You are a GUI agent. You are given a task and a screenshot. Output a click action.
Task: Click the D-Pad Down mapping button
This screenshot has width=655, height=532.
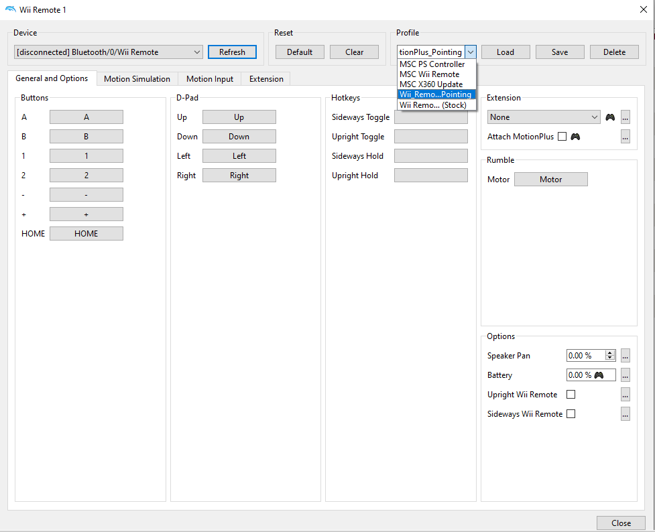coord(239,137)
